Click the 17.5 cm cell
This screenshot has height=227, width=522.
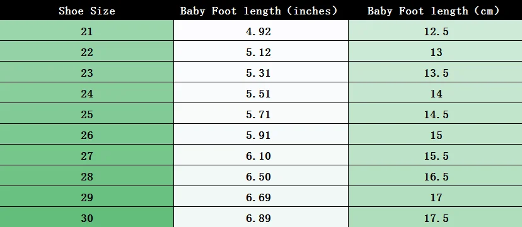435,217
